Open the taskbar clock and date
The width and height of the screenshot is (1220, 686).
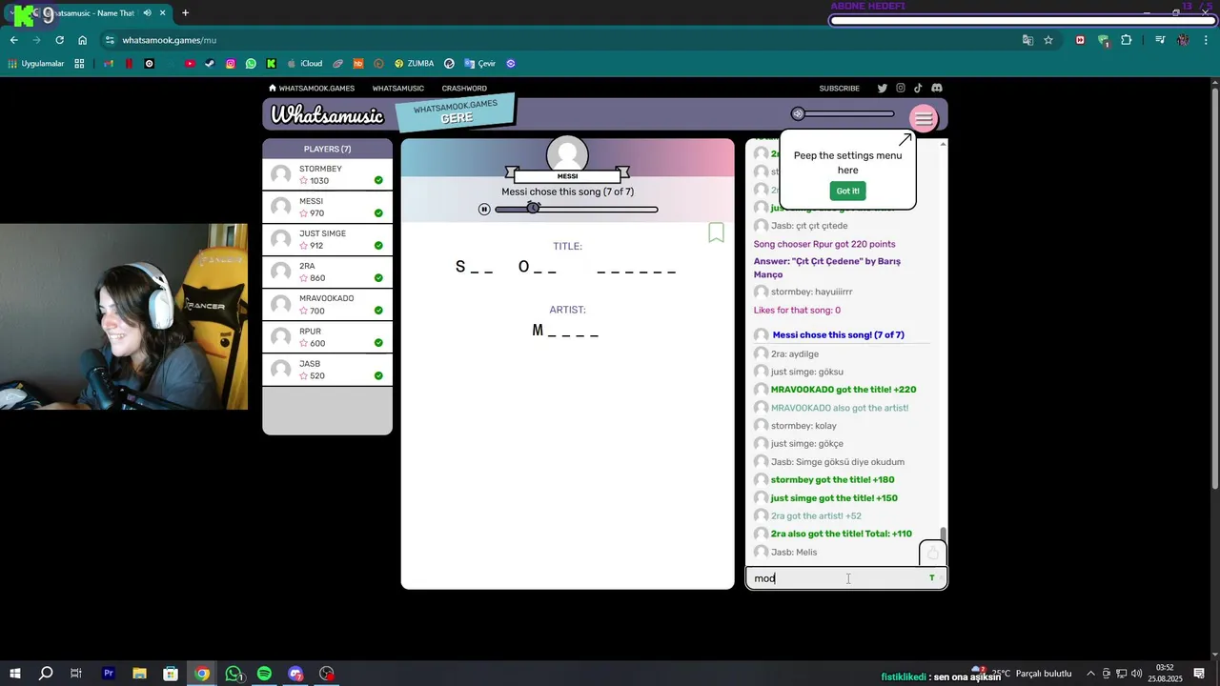(1165, 674)
